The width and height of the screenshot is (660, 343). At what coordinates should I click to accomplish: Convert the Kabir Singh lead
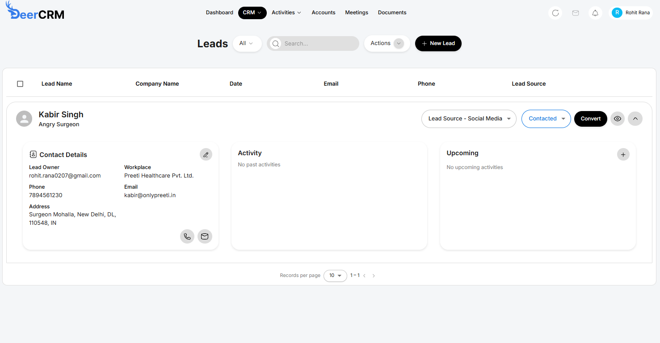click(590, 119)
